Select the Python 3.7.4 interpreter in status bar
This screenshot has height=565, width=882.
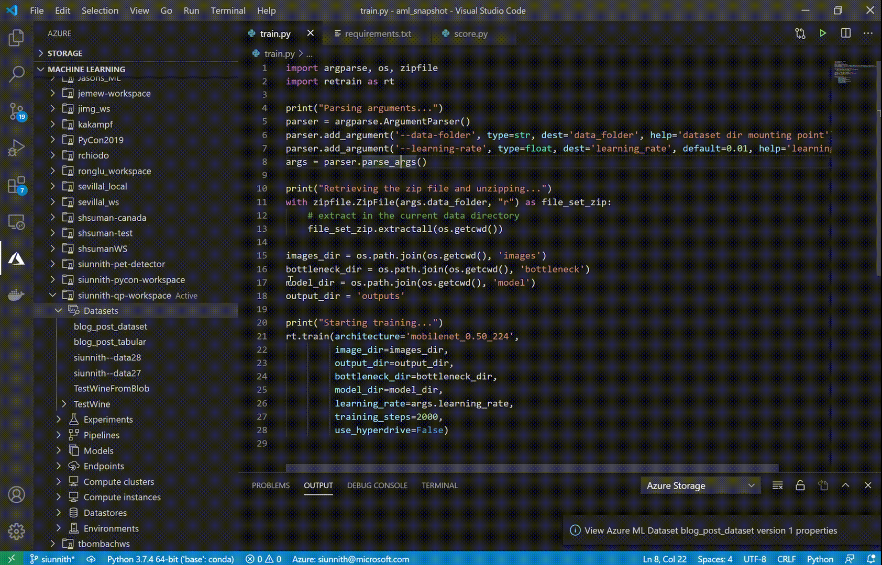(x=170, y=559)
